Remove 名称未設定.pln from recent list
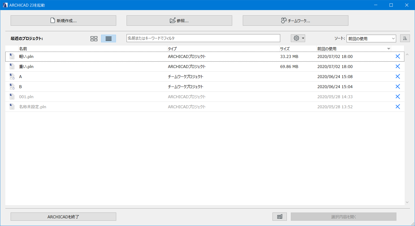This screenshot has width=415, height=226. pos(398,107)
